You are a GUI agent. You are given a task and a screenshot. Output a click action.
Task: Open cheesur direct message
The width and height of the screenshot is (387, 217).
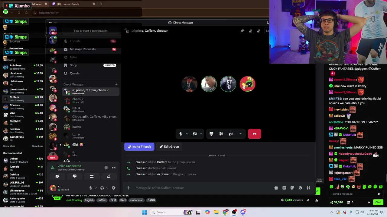[x=91, y=100]
